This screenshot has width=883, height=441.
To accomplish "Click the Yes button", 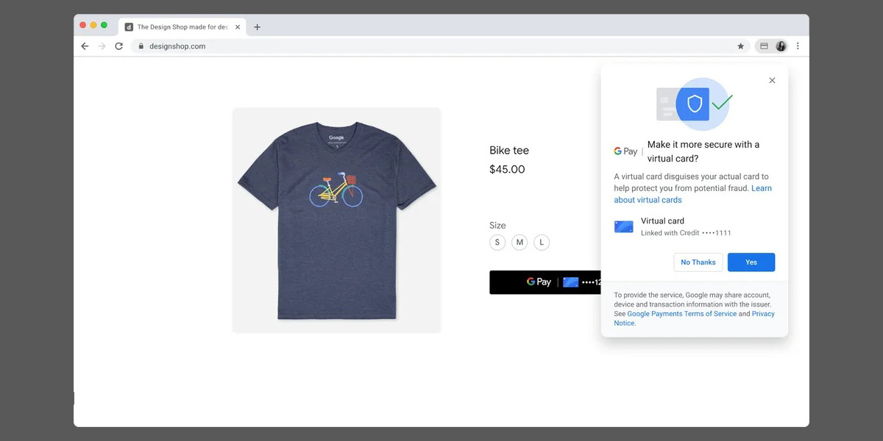I will pyautogui.click(x=751, y=262).
